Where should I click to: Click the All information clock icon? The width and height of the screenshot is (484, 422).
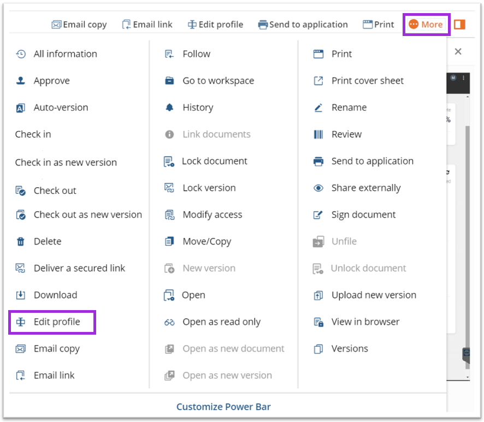click(21, 54)
